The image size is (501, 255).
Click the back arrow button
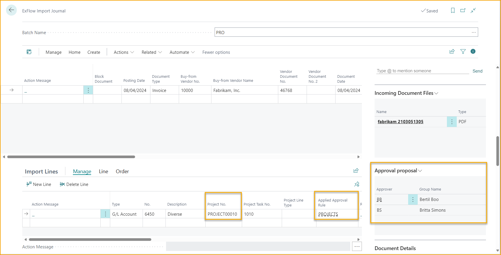point(11,10)
